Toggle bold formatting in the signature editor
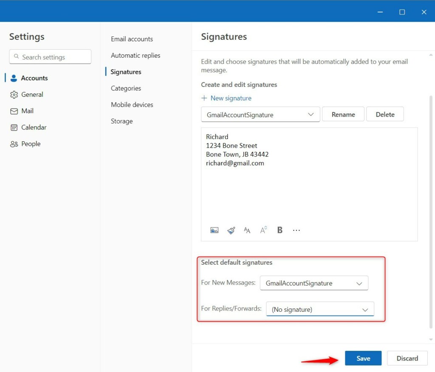Image resolution: width=435 pixels, height=372 pixels. [280, 229]
